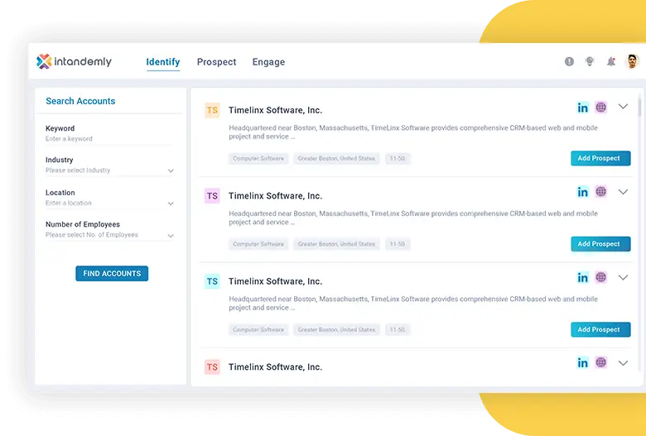The image size is (646, 436).
Task: Click the FIND ACCOUNTS button
Action: click(x=112, y=273)
